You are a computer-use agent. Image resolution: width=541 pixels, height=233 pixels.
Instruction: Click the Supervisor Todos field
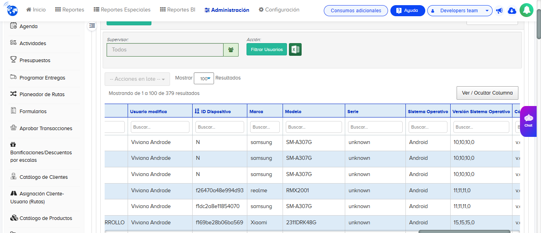coord(165,50)
